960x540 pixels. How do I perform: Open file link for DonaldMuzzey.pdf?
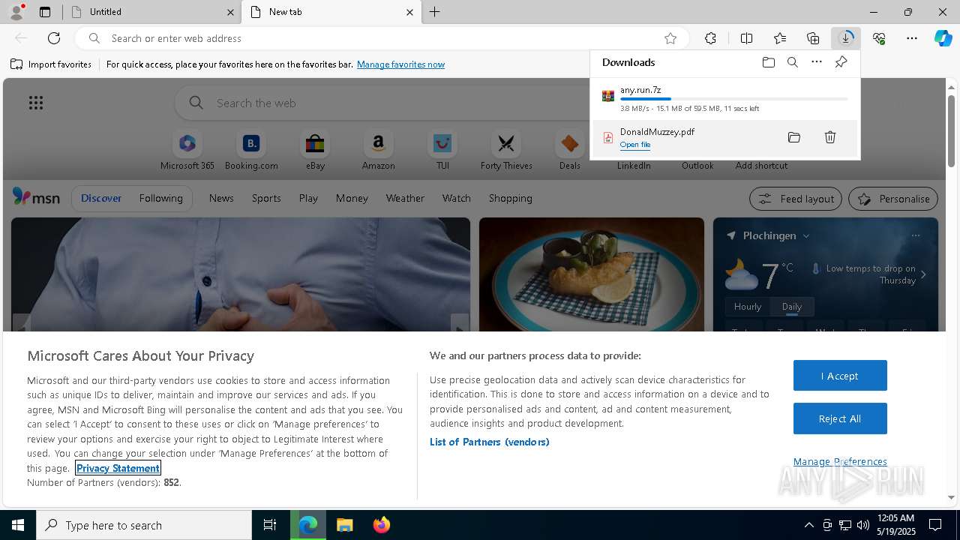635,145
